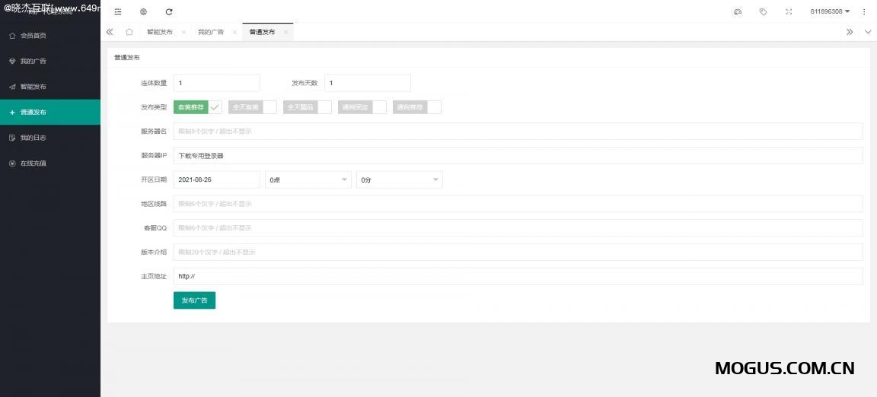Click the 发布广告 submit button

click(x=194, y=300)
